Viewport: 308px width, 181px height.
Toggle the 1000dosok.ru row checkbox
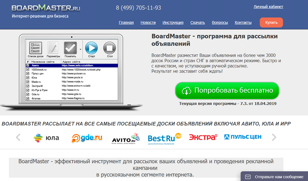point(28,69)
